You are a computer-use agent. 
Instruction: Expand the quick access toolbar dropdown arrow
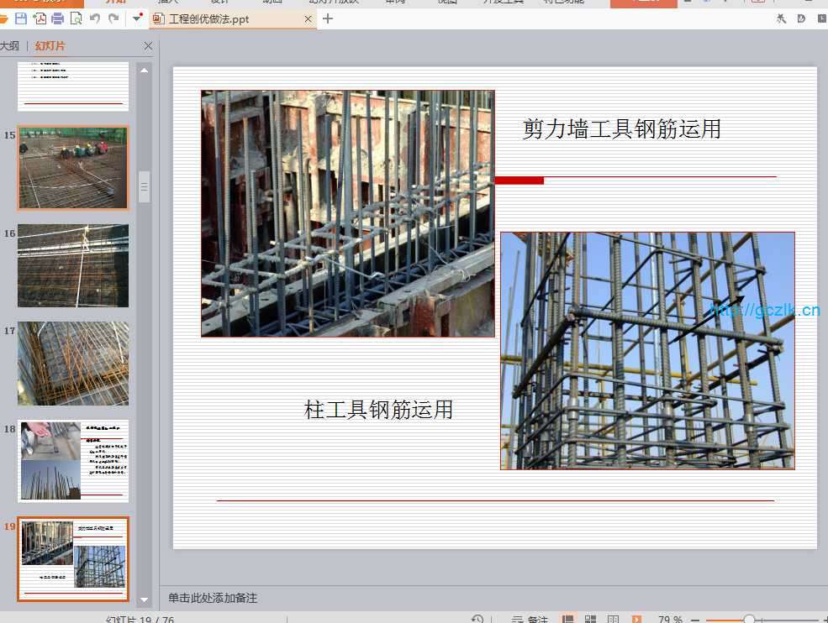137,18
